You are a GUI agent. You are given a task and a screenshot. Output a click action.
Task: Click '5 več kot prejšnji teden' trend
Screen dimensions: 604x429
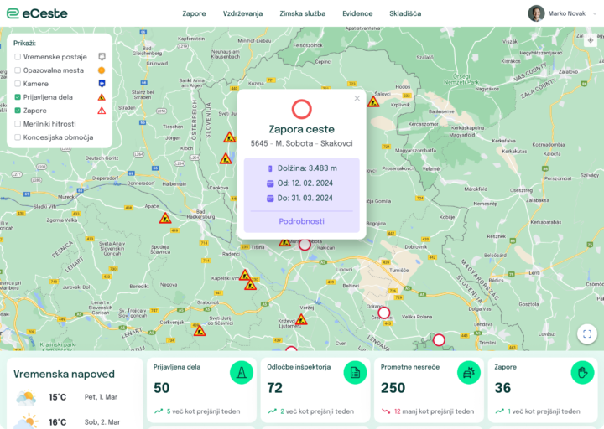pyautogui.click(x=197, y=411)
